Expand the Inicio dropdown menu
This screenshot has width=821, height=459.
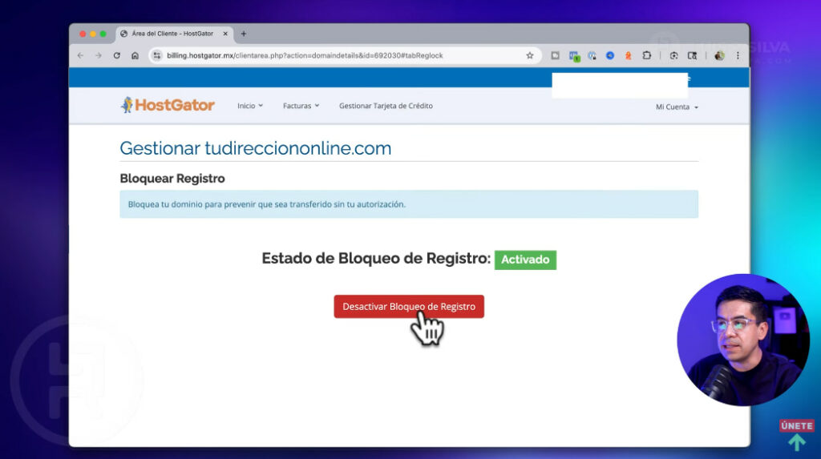(x=250, y=106)
